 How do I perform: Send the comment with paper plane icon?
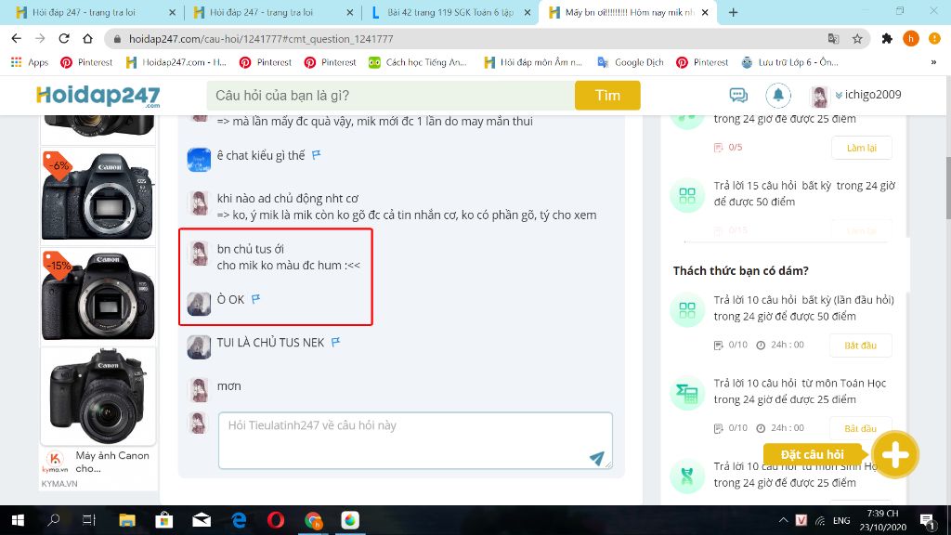coord(597,458)
